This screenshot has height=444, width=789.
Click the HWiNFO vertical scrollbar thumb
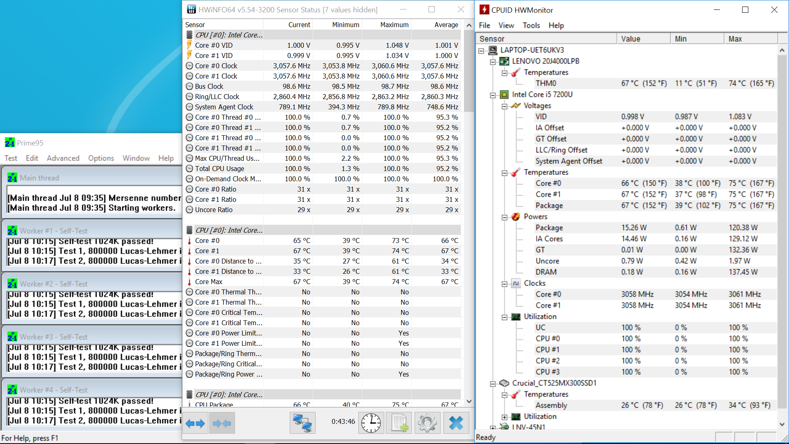pyautogui.click(x=468, y=71)
